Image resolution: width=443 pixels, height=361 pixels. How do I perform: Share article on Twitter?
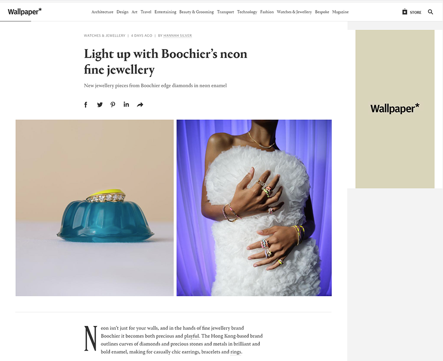pyautogui.click(x=100, y=105)
